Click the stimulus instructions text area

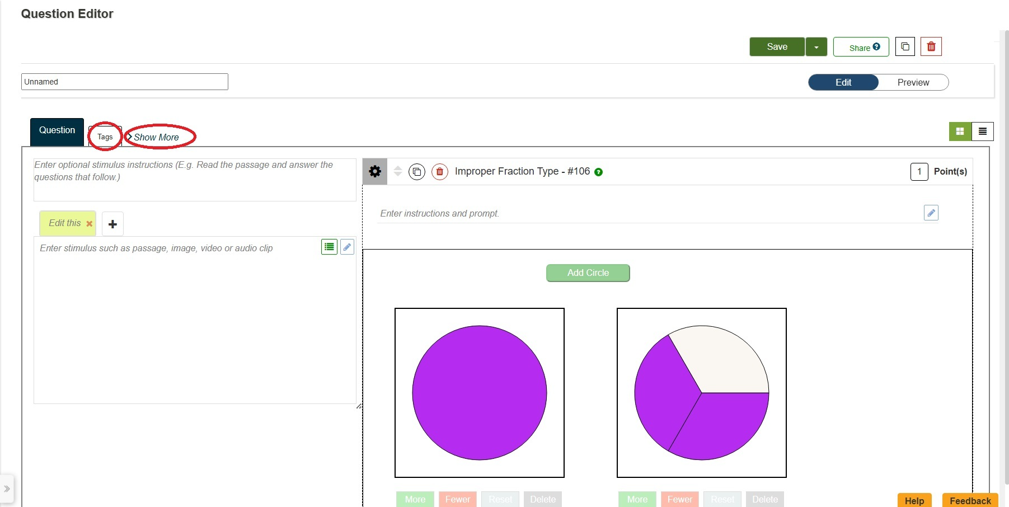pyautogui.click(x=195, y=180)
